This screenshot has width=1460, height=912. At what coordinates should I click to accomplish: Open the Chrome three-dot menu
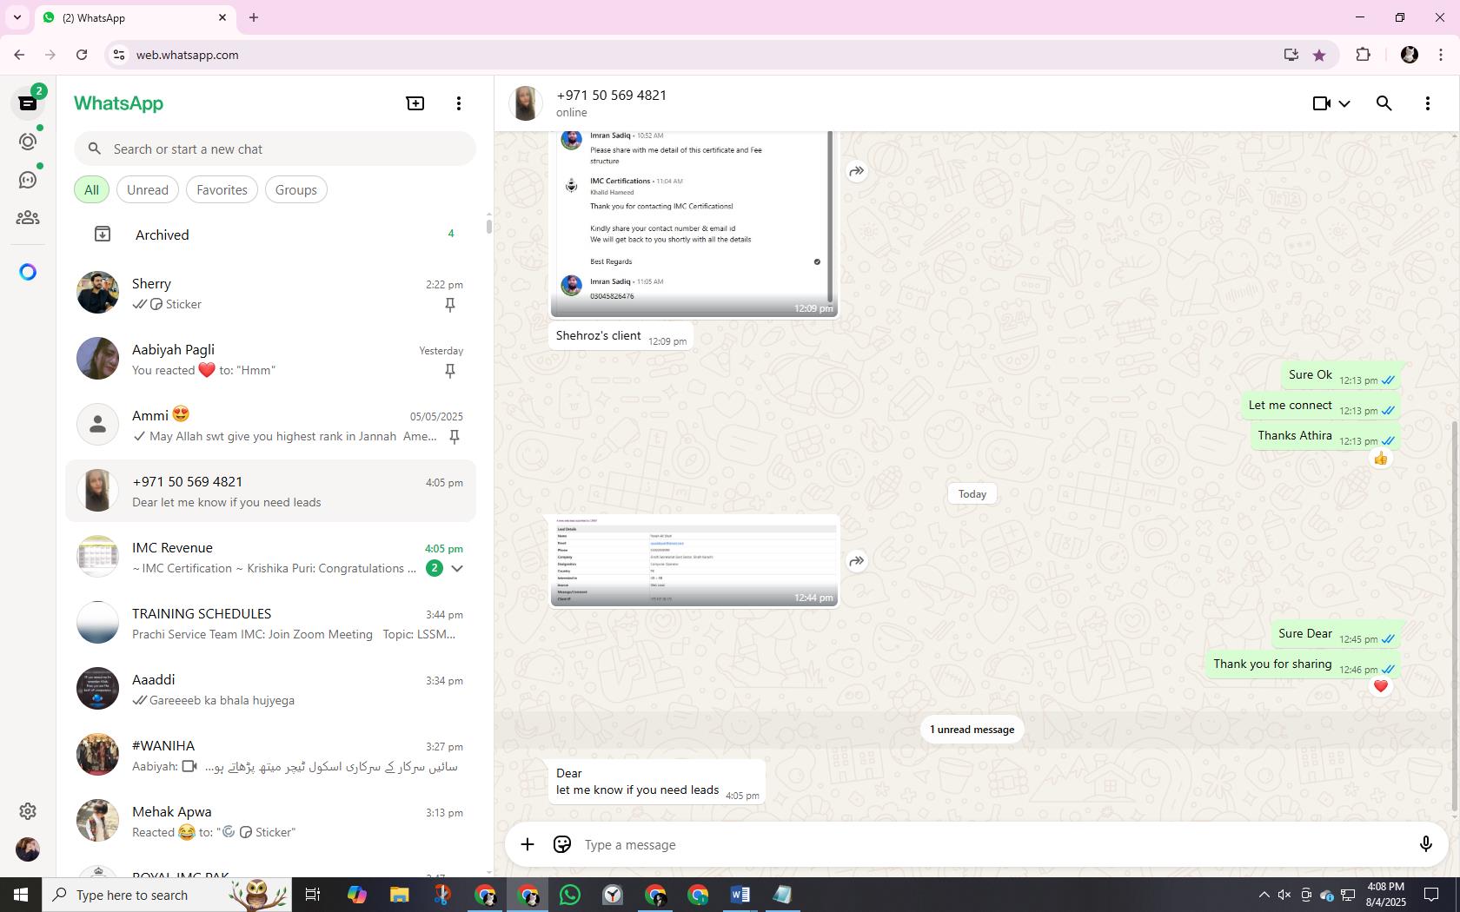[x=1441, y=55]
